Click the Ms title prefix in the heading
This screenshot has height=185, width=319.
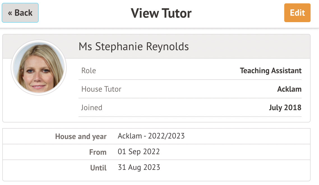click(85, 47)
